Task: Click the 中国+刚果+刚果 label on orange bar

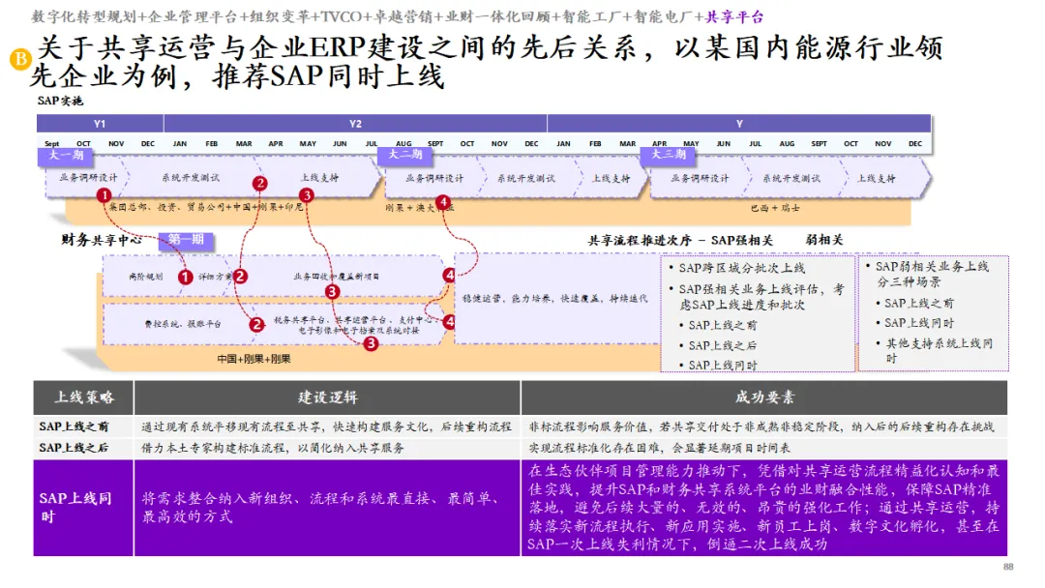Action: pyautogui.click(x=254, y=359)
